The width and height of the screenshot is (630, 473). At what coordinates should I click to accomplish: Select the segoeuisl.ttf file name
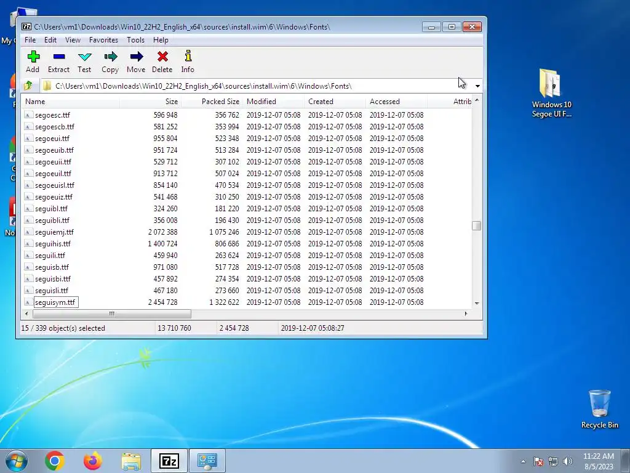[x=55, y=185]
